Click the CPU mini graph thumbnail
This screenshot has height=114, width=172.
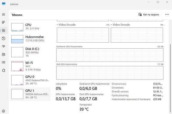17,27
